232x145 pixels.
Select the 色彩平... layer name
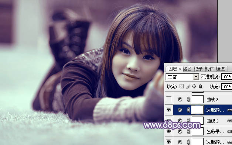(215, 132)
